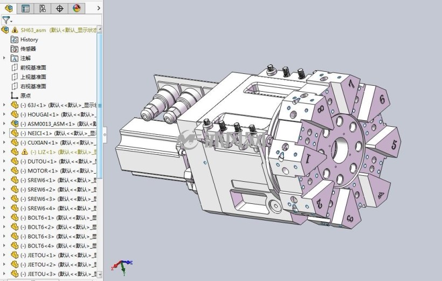
Task: Switch to the PropertyManager tab
Action: coord(25,9)
